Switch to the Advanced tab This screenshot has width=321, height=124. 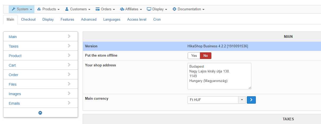(89, 19)
